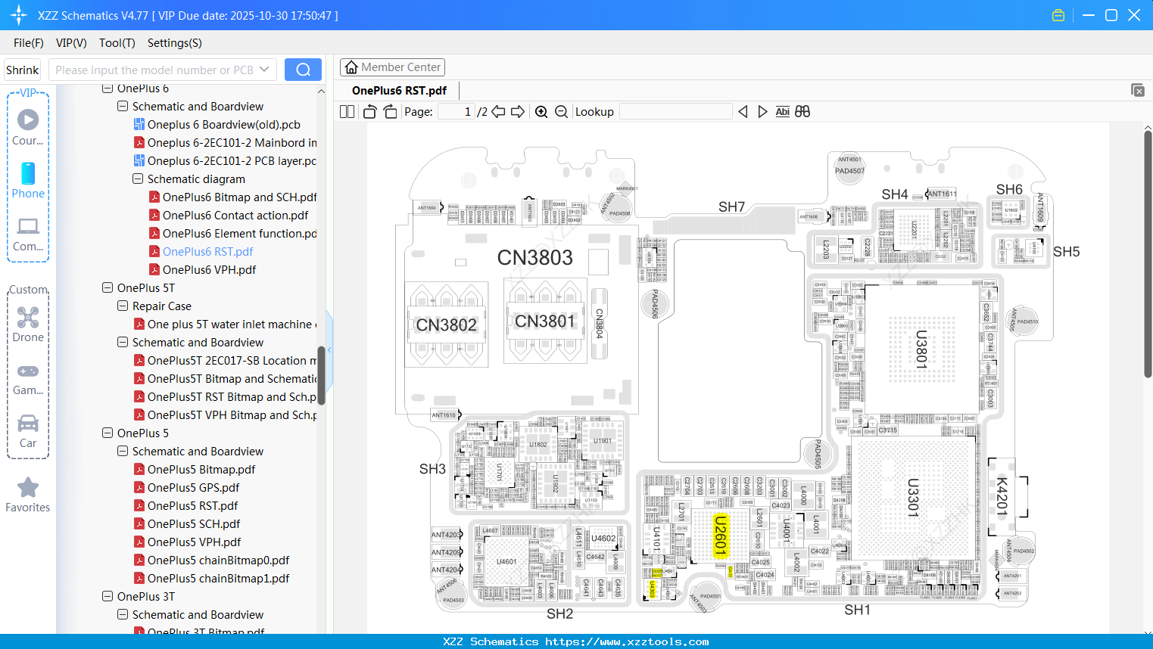Screen dimensions: 1153x649
Task: Toggle whole-word match Abi icon
Action: point(782,112)
